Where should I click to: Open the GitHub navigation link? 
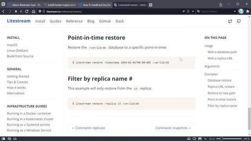[x=105, y=21]
